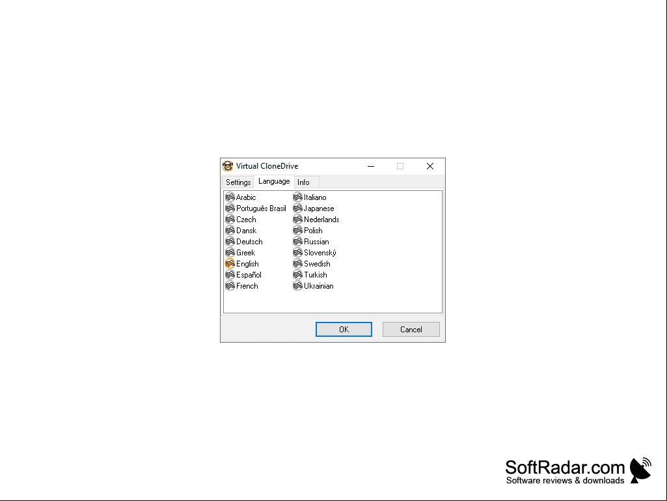Click the sheep icon beside Nederlands
This screenshot has height=501, width=667.
[298, 219]
